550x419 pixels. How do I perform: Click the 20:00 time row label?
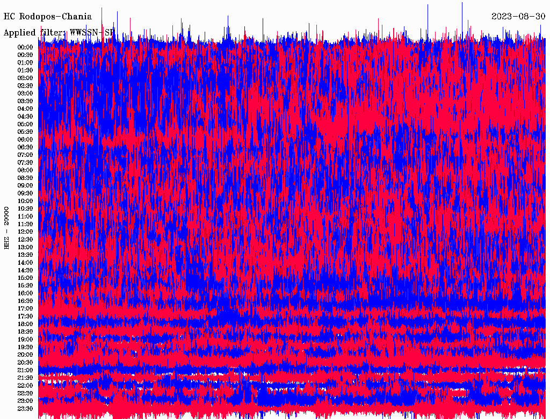[x=25, y=355]
